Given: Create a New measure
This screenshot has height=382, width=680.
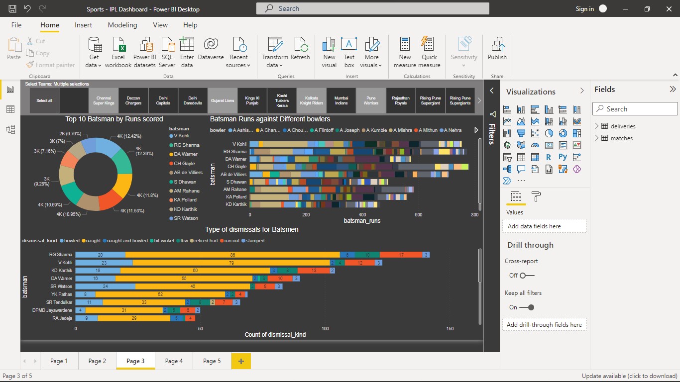Looking at the screenshot, I should pyautogui.click(x=405, y=52).
